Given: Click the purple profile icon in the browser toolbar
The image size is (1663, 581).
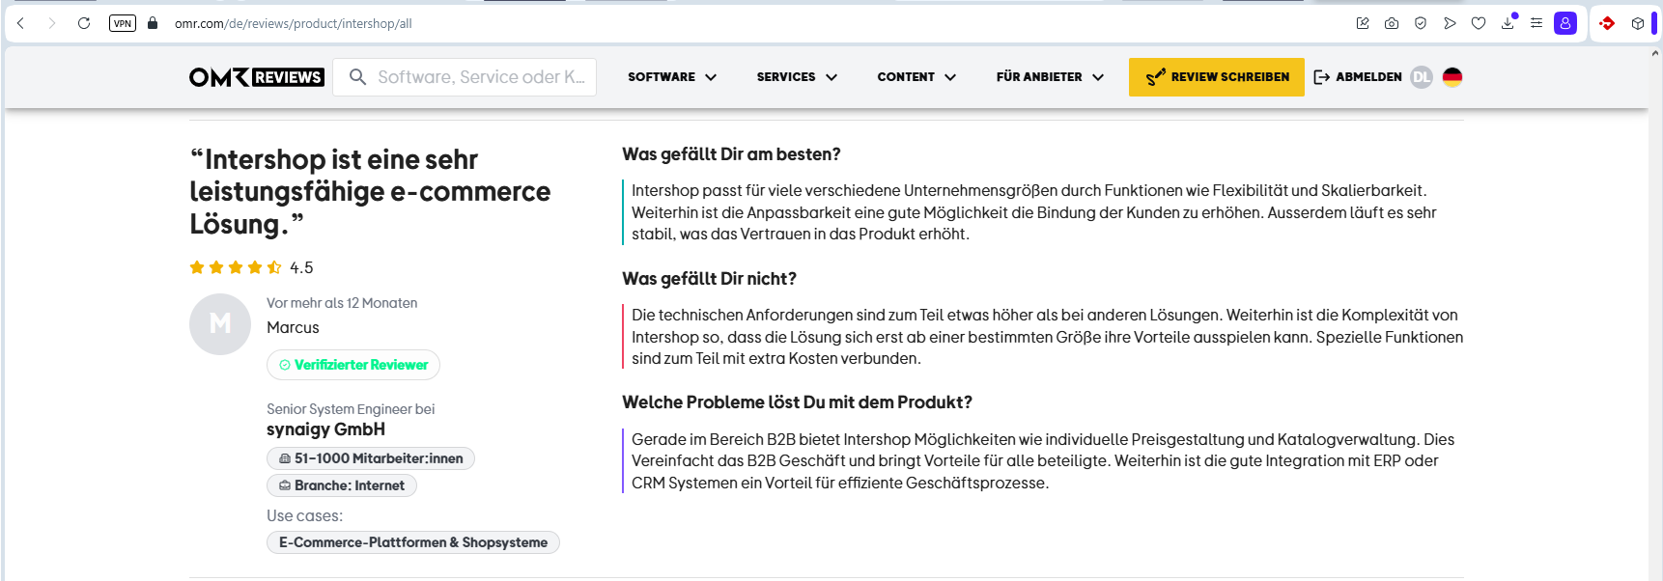Looking at the screenshot, I should (1565, 23).
